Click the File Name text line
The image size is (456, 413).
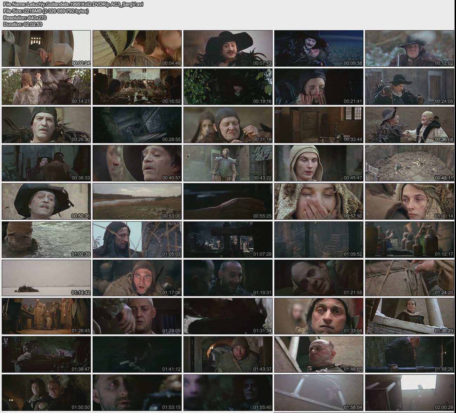coord(73,4)
